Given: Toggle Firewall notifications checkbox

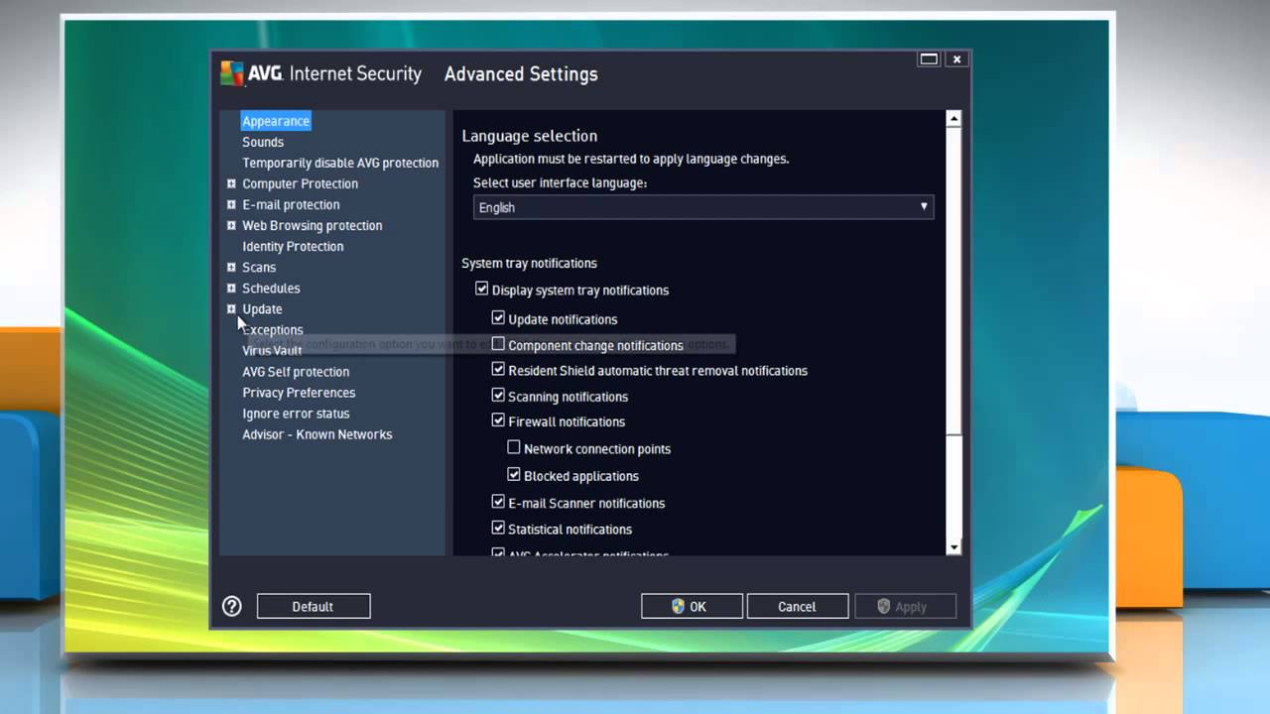Looking at the screenshot, I should [498, 420].
